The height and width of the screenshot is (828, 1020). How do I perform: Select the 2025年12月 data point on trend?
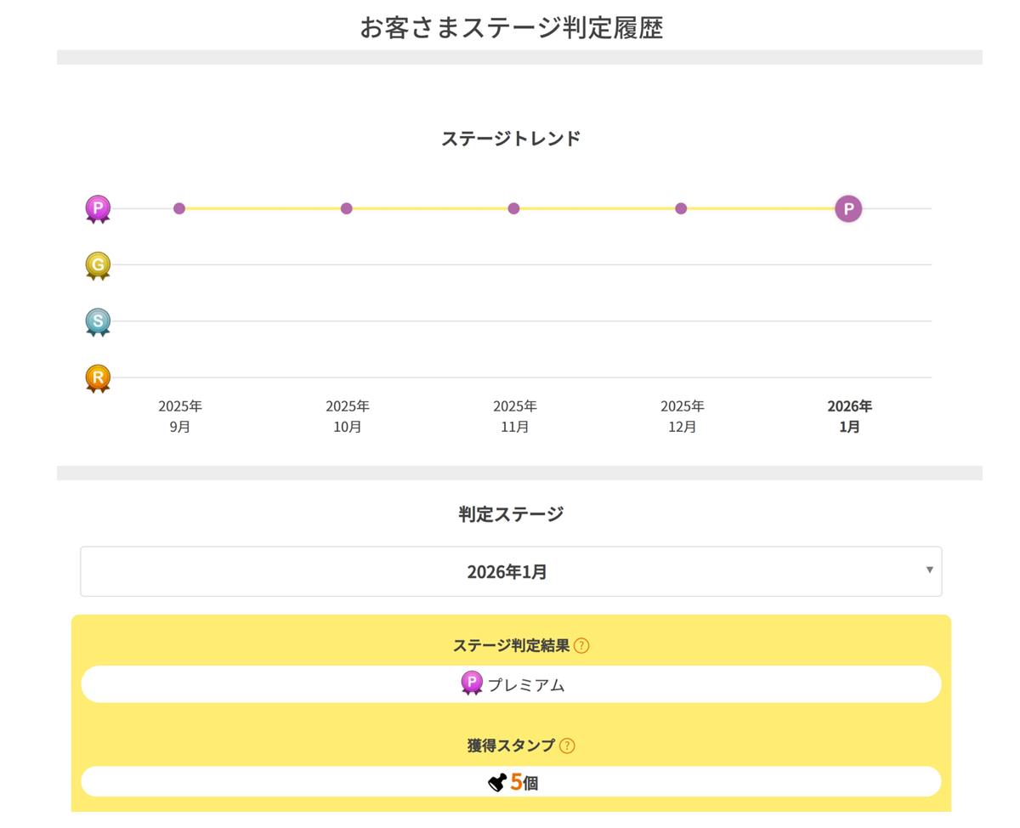[x=681, y=208]
